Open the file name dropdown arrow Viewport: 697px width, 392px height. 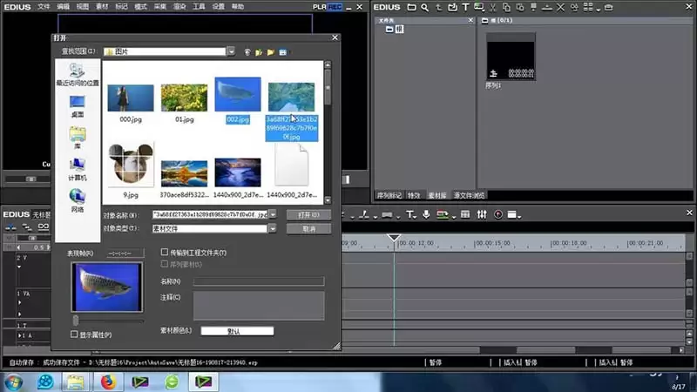point(273,214)
